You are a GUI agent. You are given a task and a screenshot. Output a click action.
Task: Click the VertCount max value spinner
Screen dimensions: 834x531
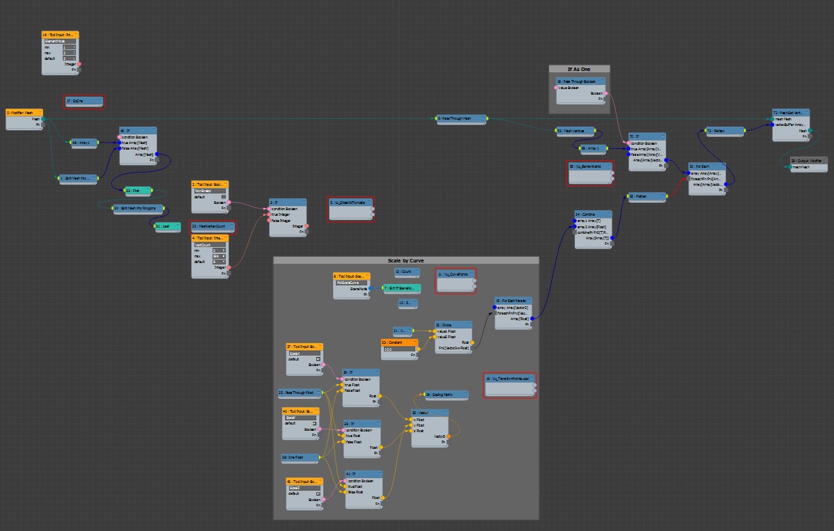(222, 255)
